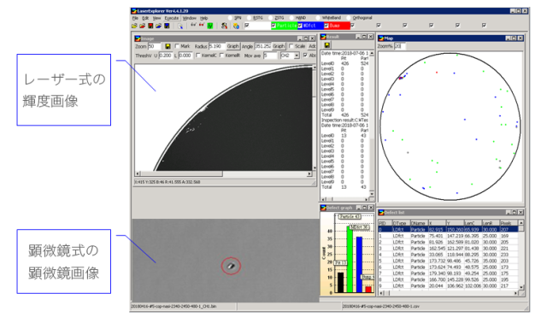Click the Image window title icon
547x323 pixels.
(138, 38)
